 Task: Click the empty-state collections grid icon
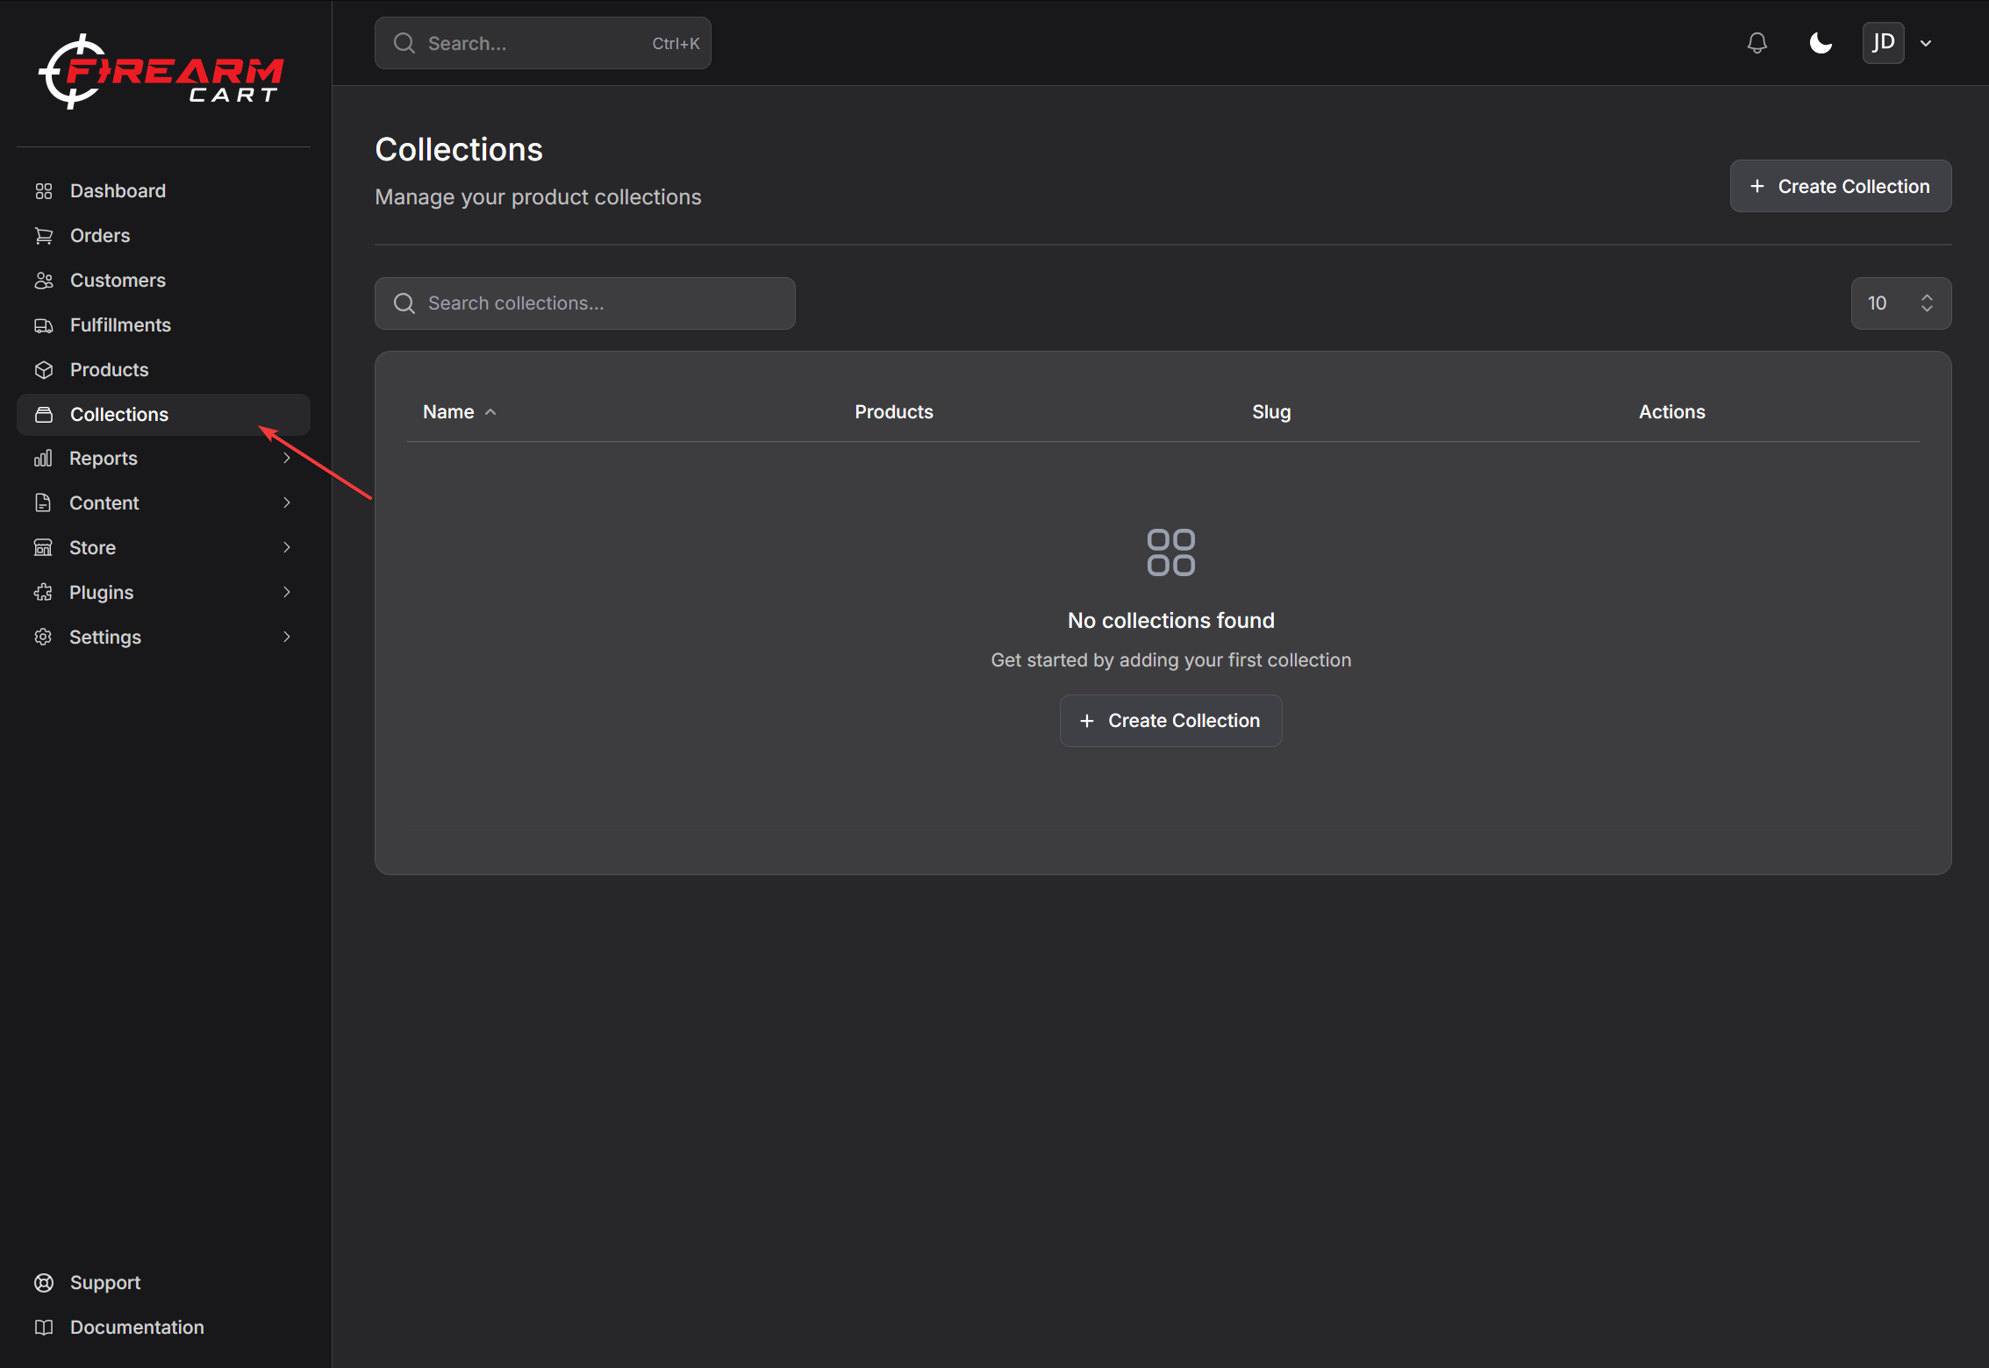tap(1170, 552)
